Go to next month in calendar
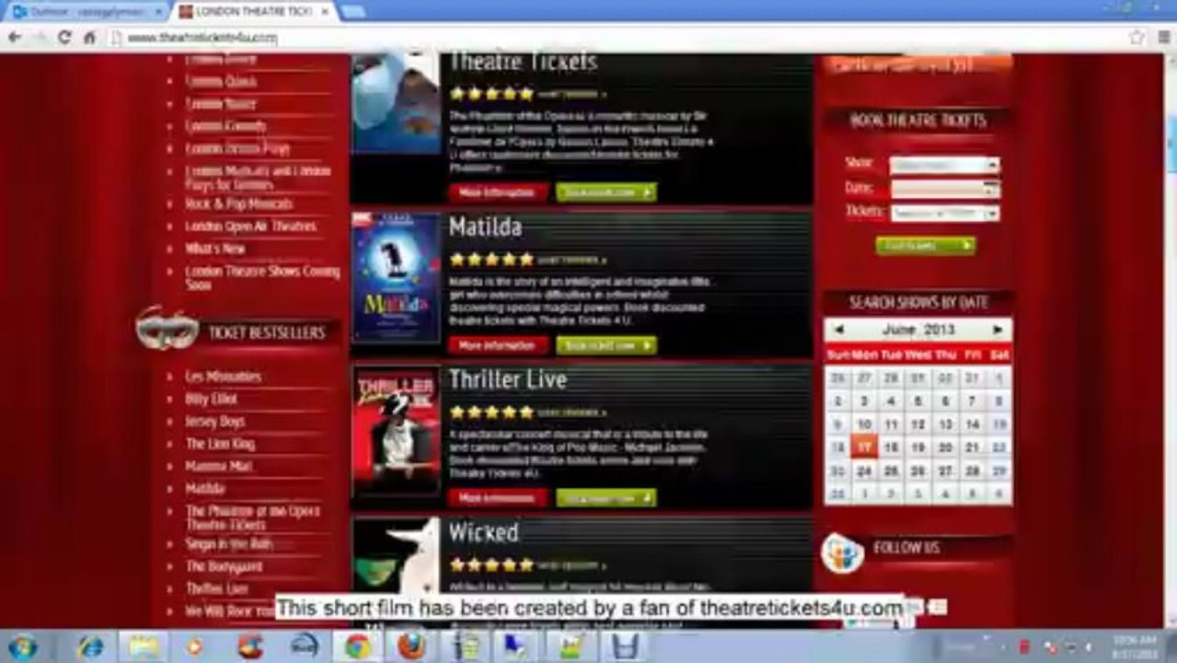Image resolution: width=1177 pixels, height=663 pixels. pyautogui.click(x=998, y=330)
